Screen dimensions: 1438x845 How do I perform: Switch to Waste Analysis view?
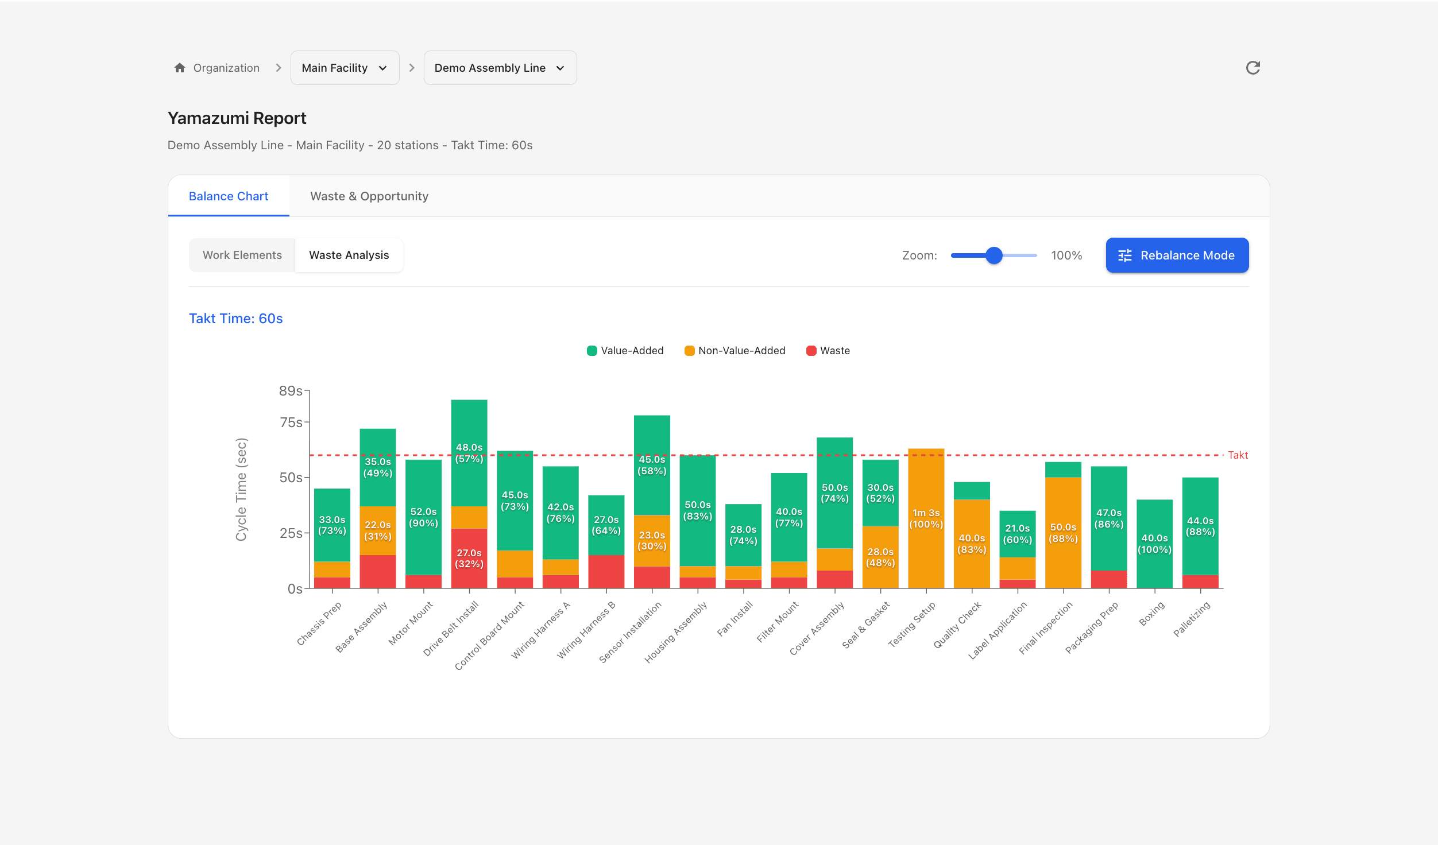[349, 255]
